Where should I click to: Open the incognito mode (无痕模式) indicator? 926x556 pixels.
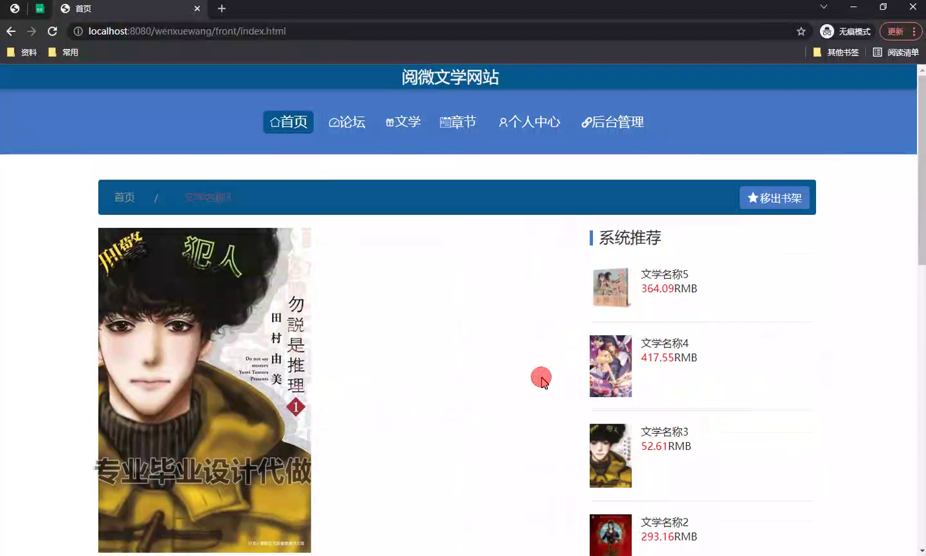[845, 32]
